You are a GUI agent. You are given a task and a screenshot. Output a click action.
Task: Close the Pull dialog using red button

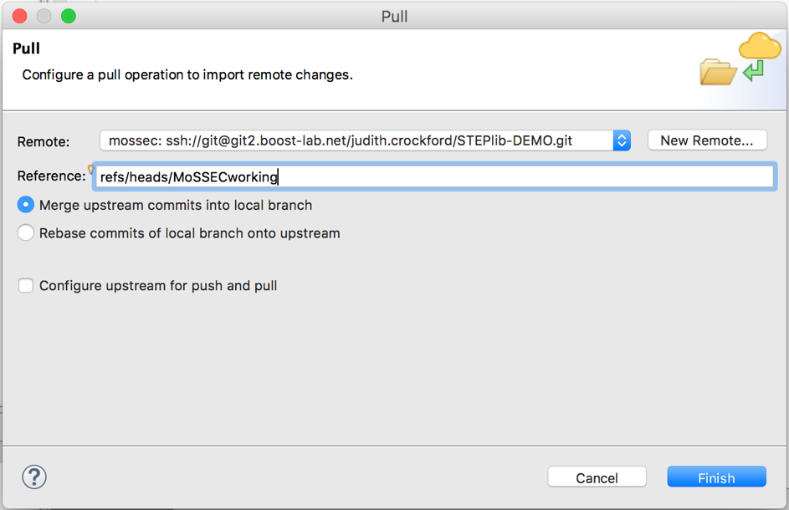pos(20,16)
